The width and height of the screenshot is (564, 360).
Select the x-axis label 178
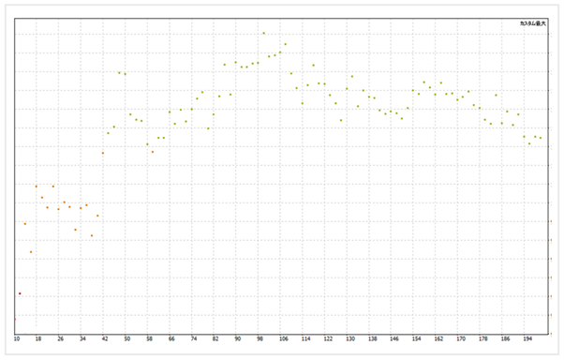(x=483, y=338)
